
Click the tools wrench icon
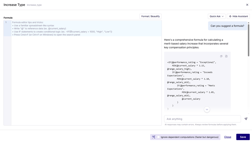pos(153,137)
